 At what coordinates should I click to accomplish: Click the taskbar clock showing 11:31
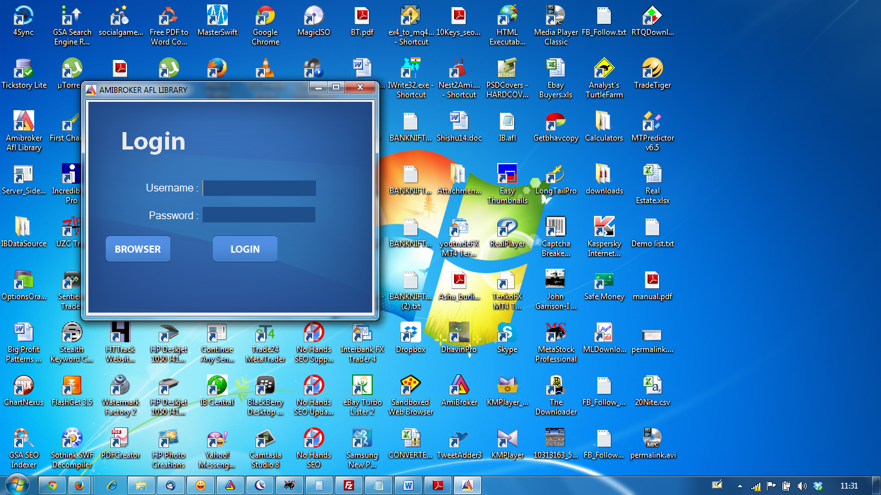[x=849, y=485]
